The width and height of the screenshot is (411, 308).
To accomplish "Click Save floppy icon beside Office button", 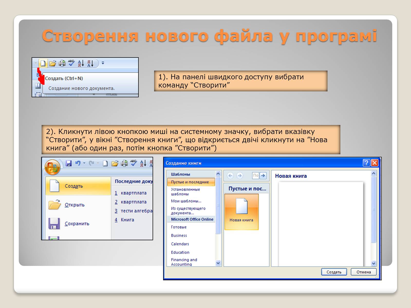I will 68,163.
